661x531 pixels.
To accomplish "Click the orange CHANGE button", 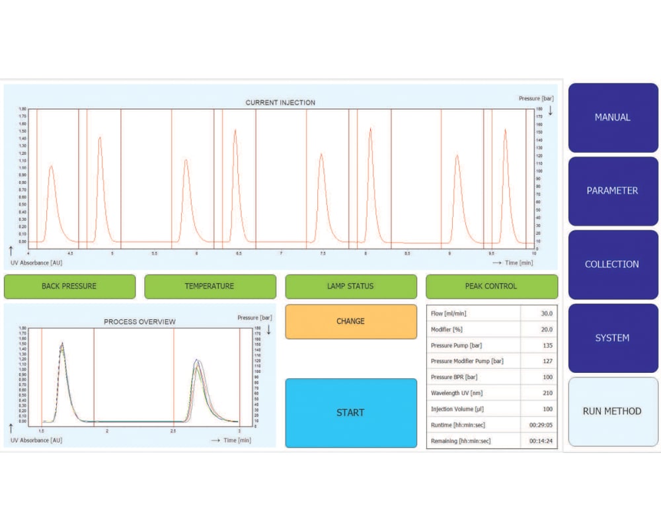I will [351, 321].
